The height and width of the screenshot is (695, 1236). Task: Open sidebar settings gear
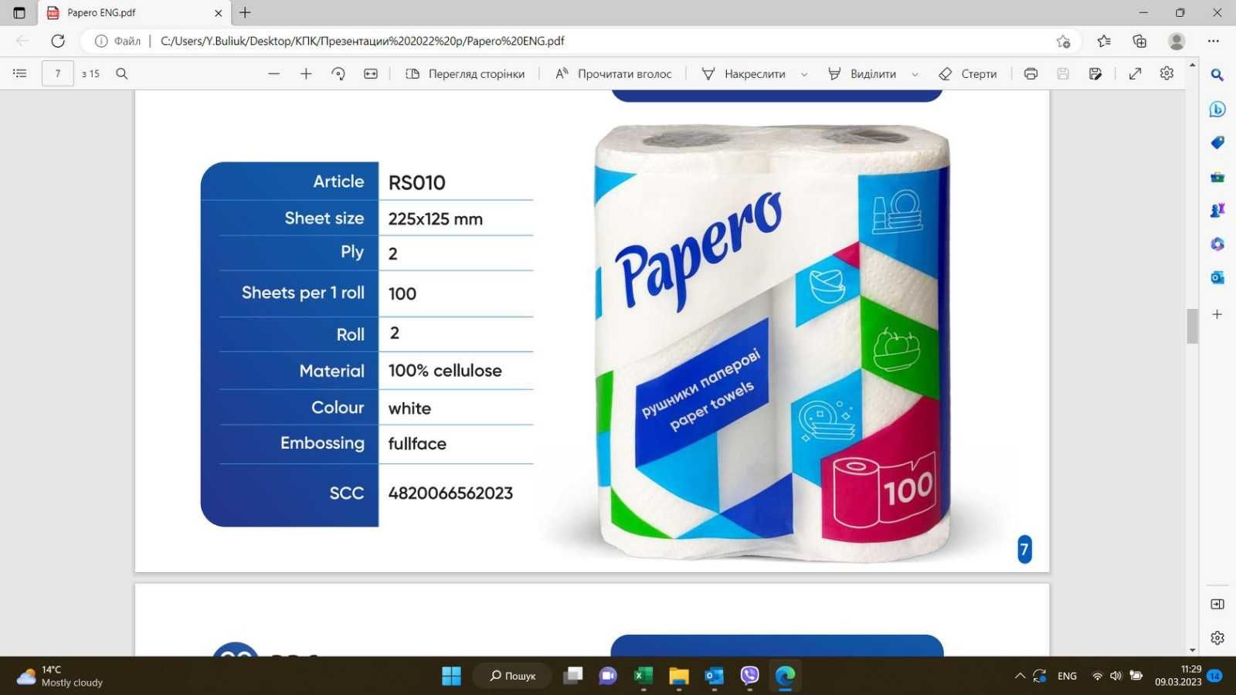[1217, 638]
